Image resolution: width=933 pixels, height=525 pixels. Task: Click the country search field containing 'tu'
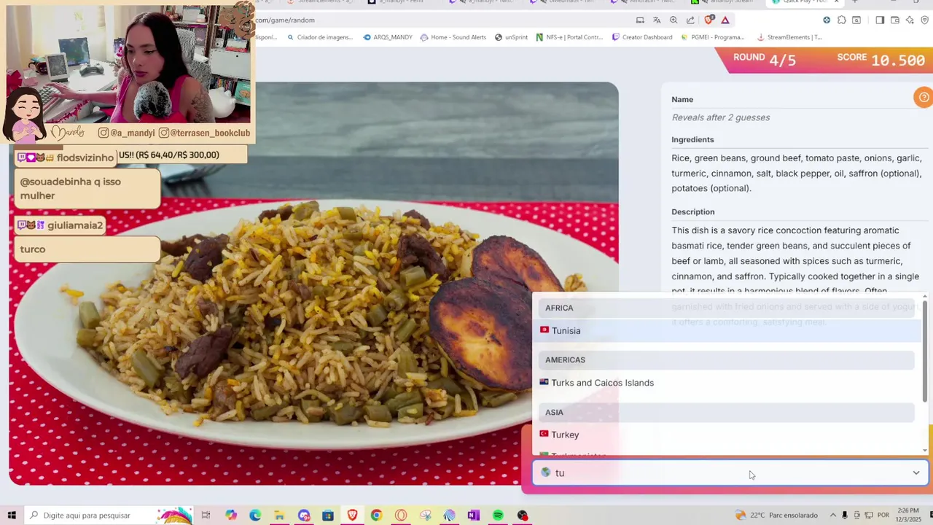tap(730, 473)
